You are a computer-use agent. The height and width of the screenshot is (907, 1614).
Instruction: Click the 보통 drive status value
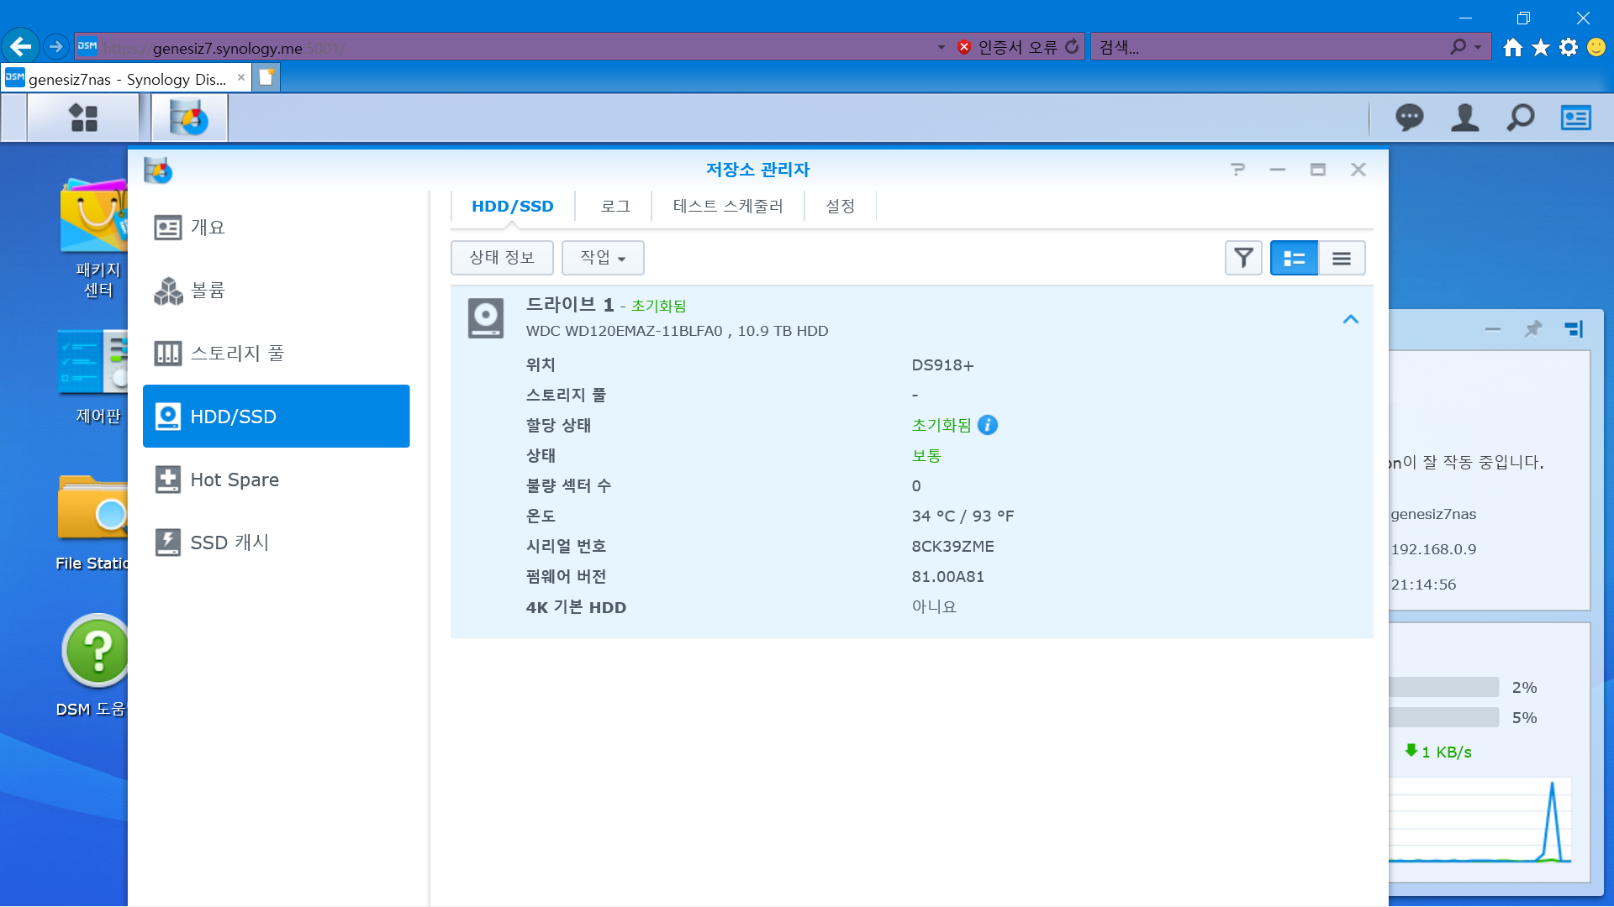(x=926, y=456)
